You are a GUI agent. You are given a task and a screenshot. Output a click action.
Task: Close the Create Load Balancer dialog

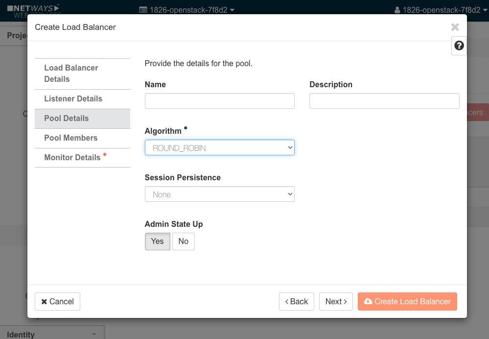[455, 27]
